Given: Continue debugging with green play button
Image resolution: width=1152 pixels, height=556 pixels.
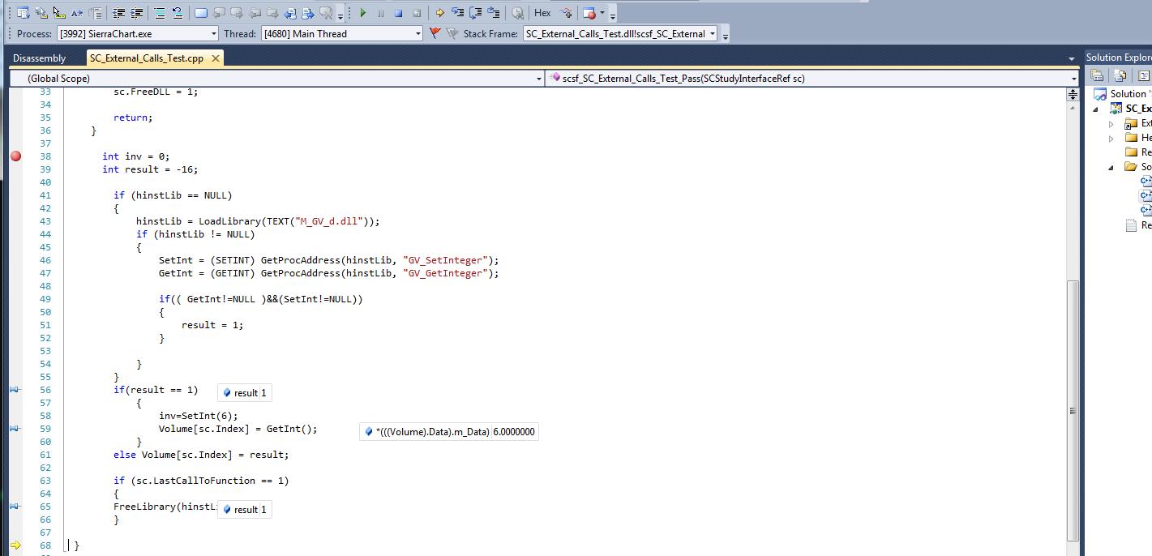Looking at the screenshot, I should 362,13.
